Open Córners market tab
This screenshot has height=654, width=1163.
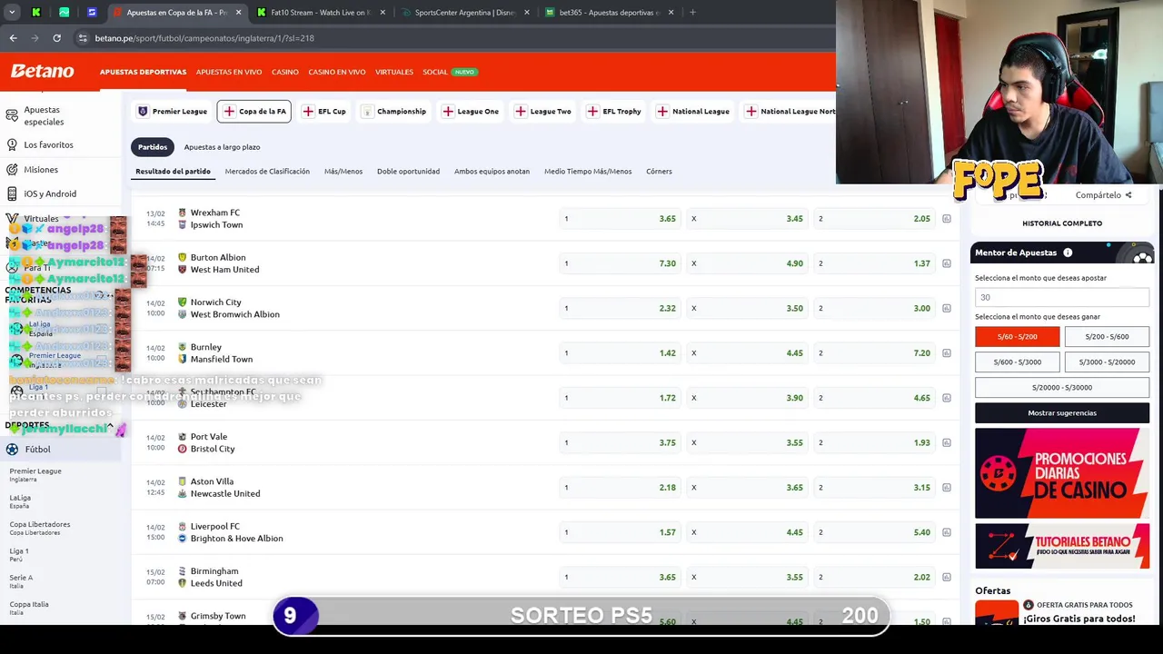click(x=659, y=171)
